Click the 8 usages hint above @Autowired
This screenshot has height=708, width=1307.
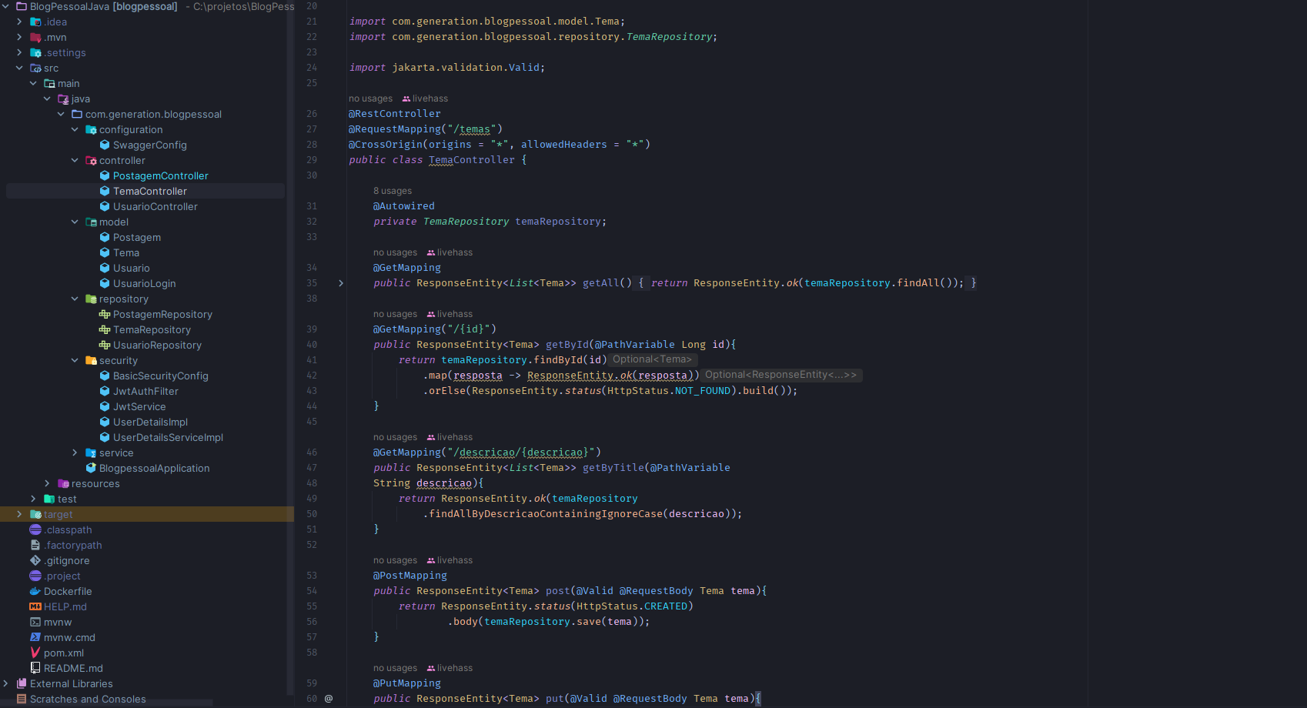392,190
